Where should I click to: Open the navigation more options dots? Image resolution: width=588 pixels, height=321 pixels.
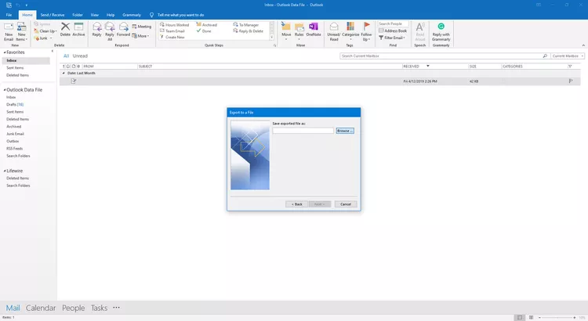pyautogui.click(x=116, y=308)
